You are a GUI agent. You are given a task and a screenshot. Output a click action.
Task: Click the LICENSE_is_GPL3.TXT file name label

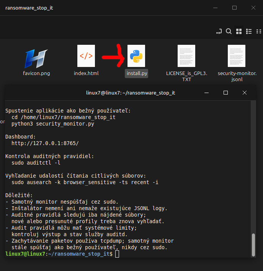pyautogui.click(x=186, y=77)
